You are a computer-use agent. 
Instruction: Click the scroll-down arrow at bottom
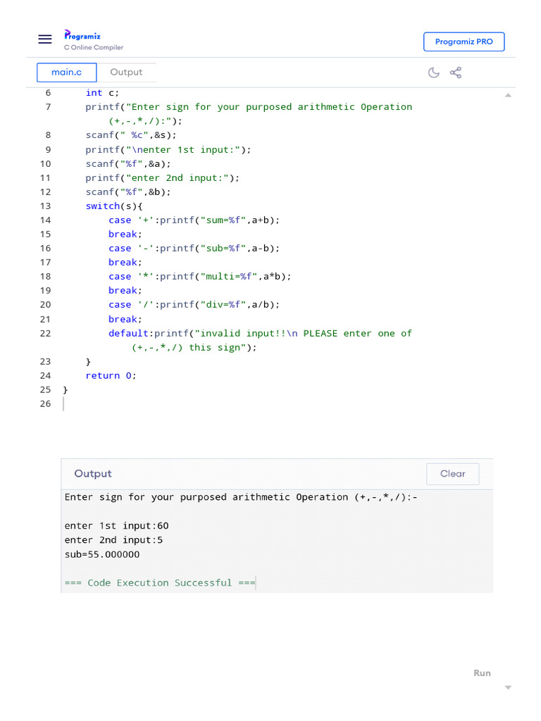[x=508, y=687]
